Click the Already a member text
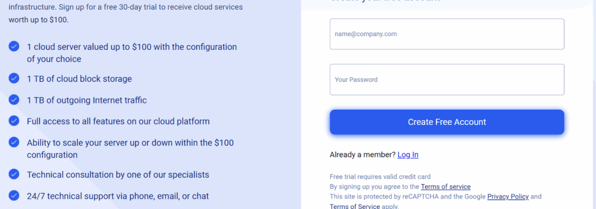The height and width of the screenshot is (209, 596). (363, 155)
